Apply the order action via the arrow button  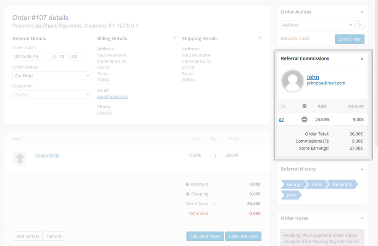point(360,25)
